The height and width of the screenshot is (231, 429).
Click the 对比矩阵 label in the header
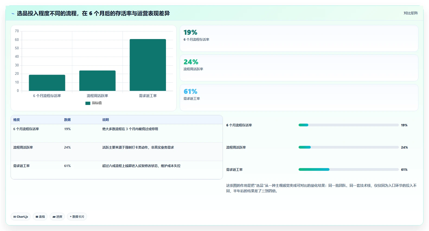pos(411,13)
